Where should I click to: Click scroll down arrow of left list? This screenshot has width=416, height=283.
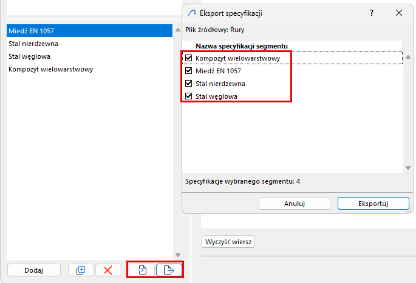click(178, 255)
